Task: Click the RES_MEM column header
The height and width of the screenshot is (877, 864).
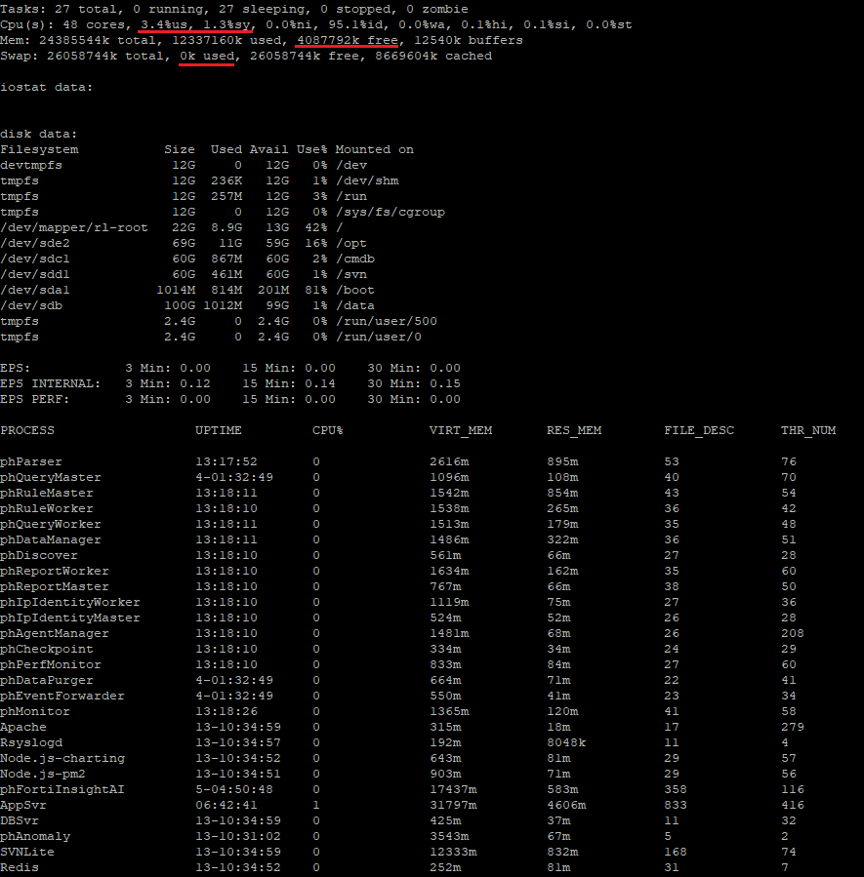Action: click(x=575, y=431)
